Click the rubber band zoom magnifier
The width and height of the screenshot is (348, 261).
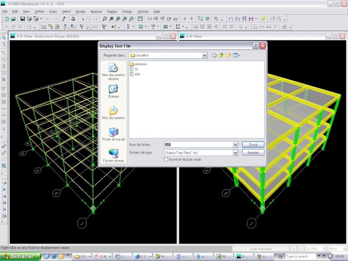coord(104,19)
